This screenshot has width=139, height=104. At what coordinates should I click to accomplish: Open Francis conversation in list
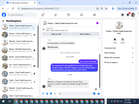19,35
